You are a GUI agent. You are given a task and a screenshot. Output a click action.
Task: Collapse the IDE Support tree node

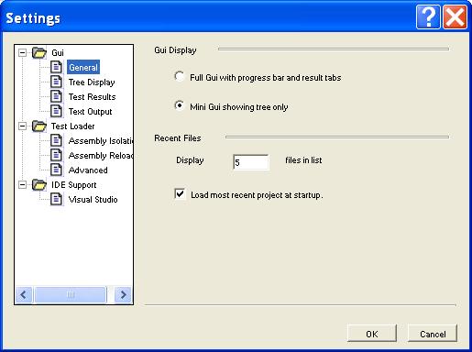22,184
